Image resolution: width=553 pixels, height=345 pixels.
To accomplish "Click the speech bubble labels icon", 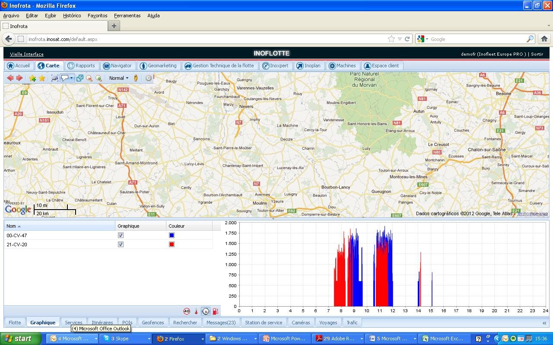I will (65, 78).
